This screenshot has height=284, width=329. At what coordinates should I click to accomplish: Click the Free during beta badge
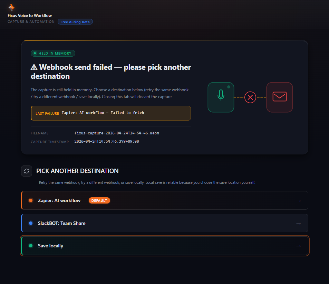coord(75,21)
